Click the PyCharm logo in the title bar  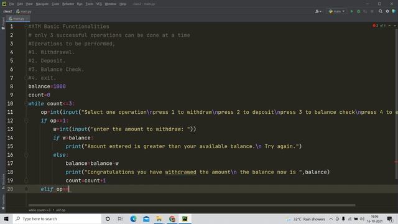tap(4, 4)
